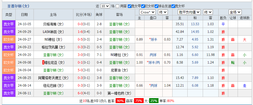Click the 7.89 draw odds value
The height and width of the screenshot is (105, 253).
click(195, 78)
